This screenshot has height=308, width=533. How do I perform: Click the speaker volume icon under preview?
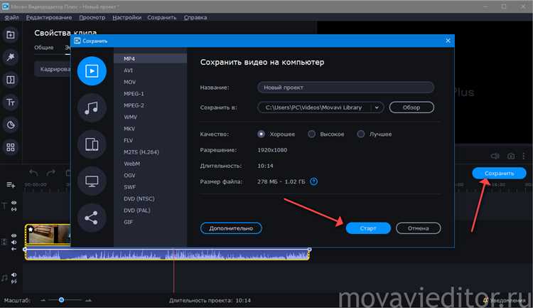495,156
